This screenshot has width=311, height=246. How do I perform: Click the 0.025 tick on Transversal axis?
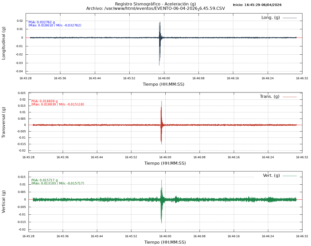[x=22, y=93]
